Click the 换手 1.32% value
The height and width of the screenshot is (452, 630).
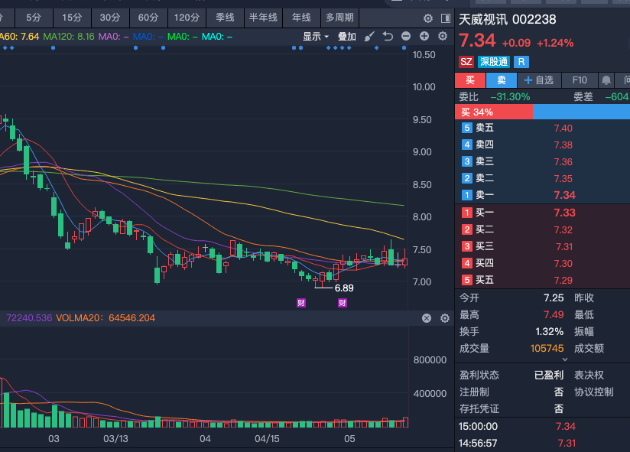549,331
